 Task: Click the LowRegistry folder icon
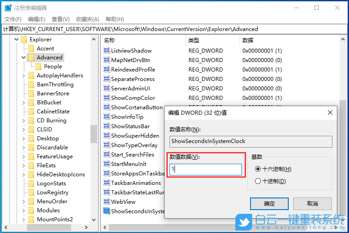point(31,192)
